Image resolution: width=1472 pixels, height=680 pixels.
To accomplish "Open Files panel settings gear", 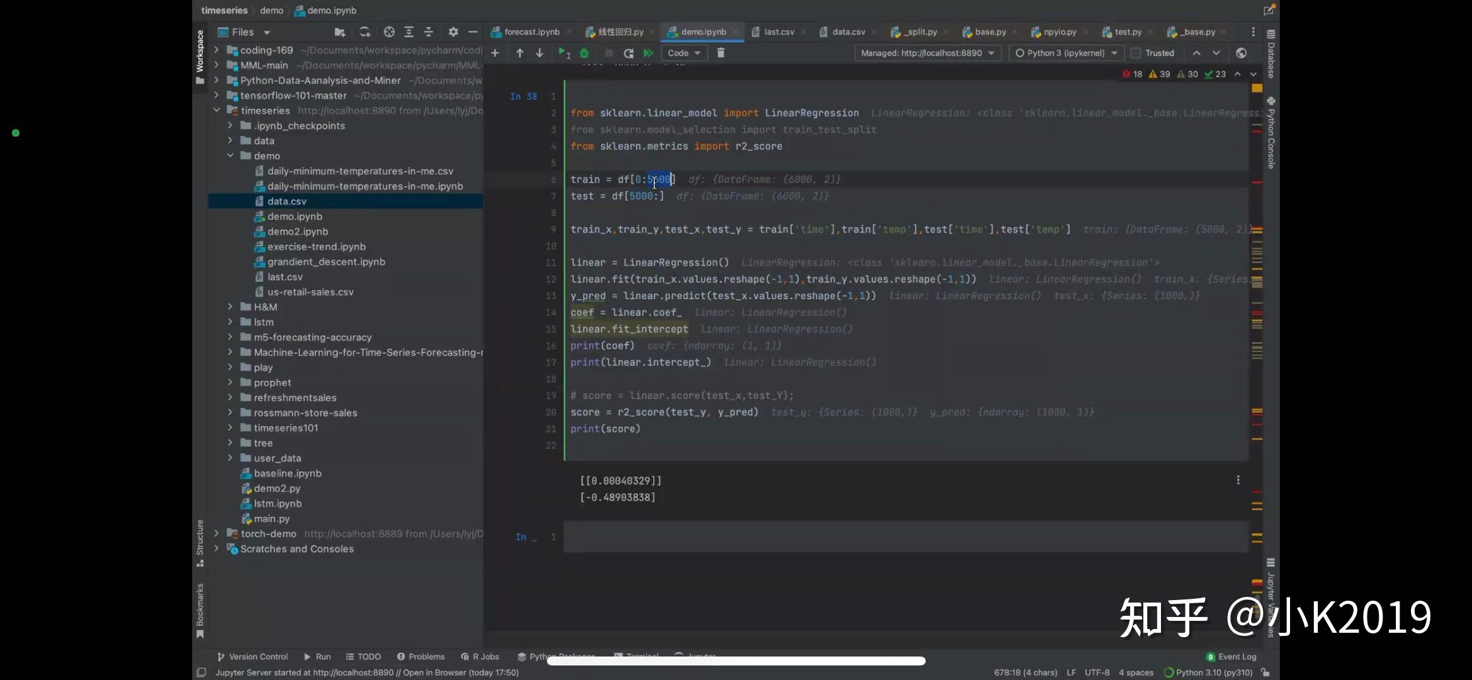I will [453, 32].
